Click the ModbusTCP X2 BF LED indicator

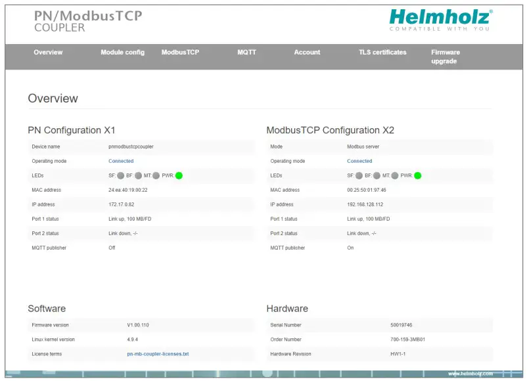[x=377, y=175]
